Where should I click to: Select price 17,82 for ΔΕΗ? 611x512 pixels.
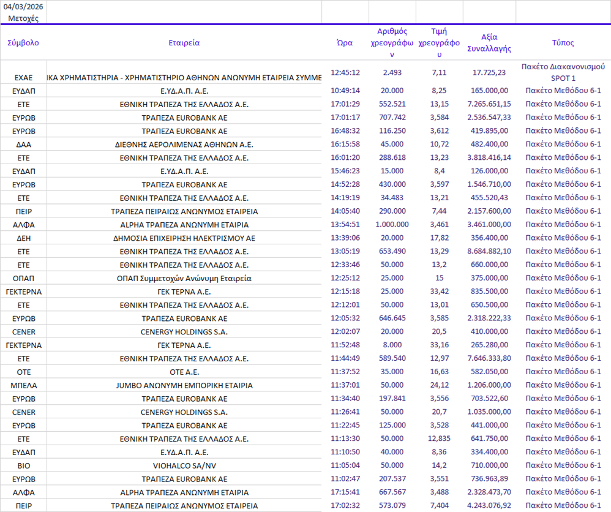pos(439,238)
